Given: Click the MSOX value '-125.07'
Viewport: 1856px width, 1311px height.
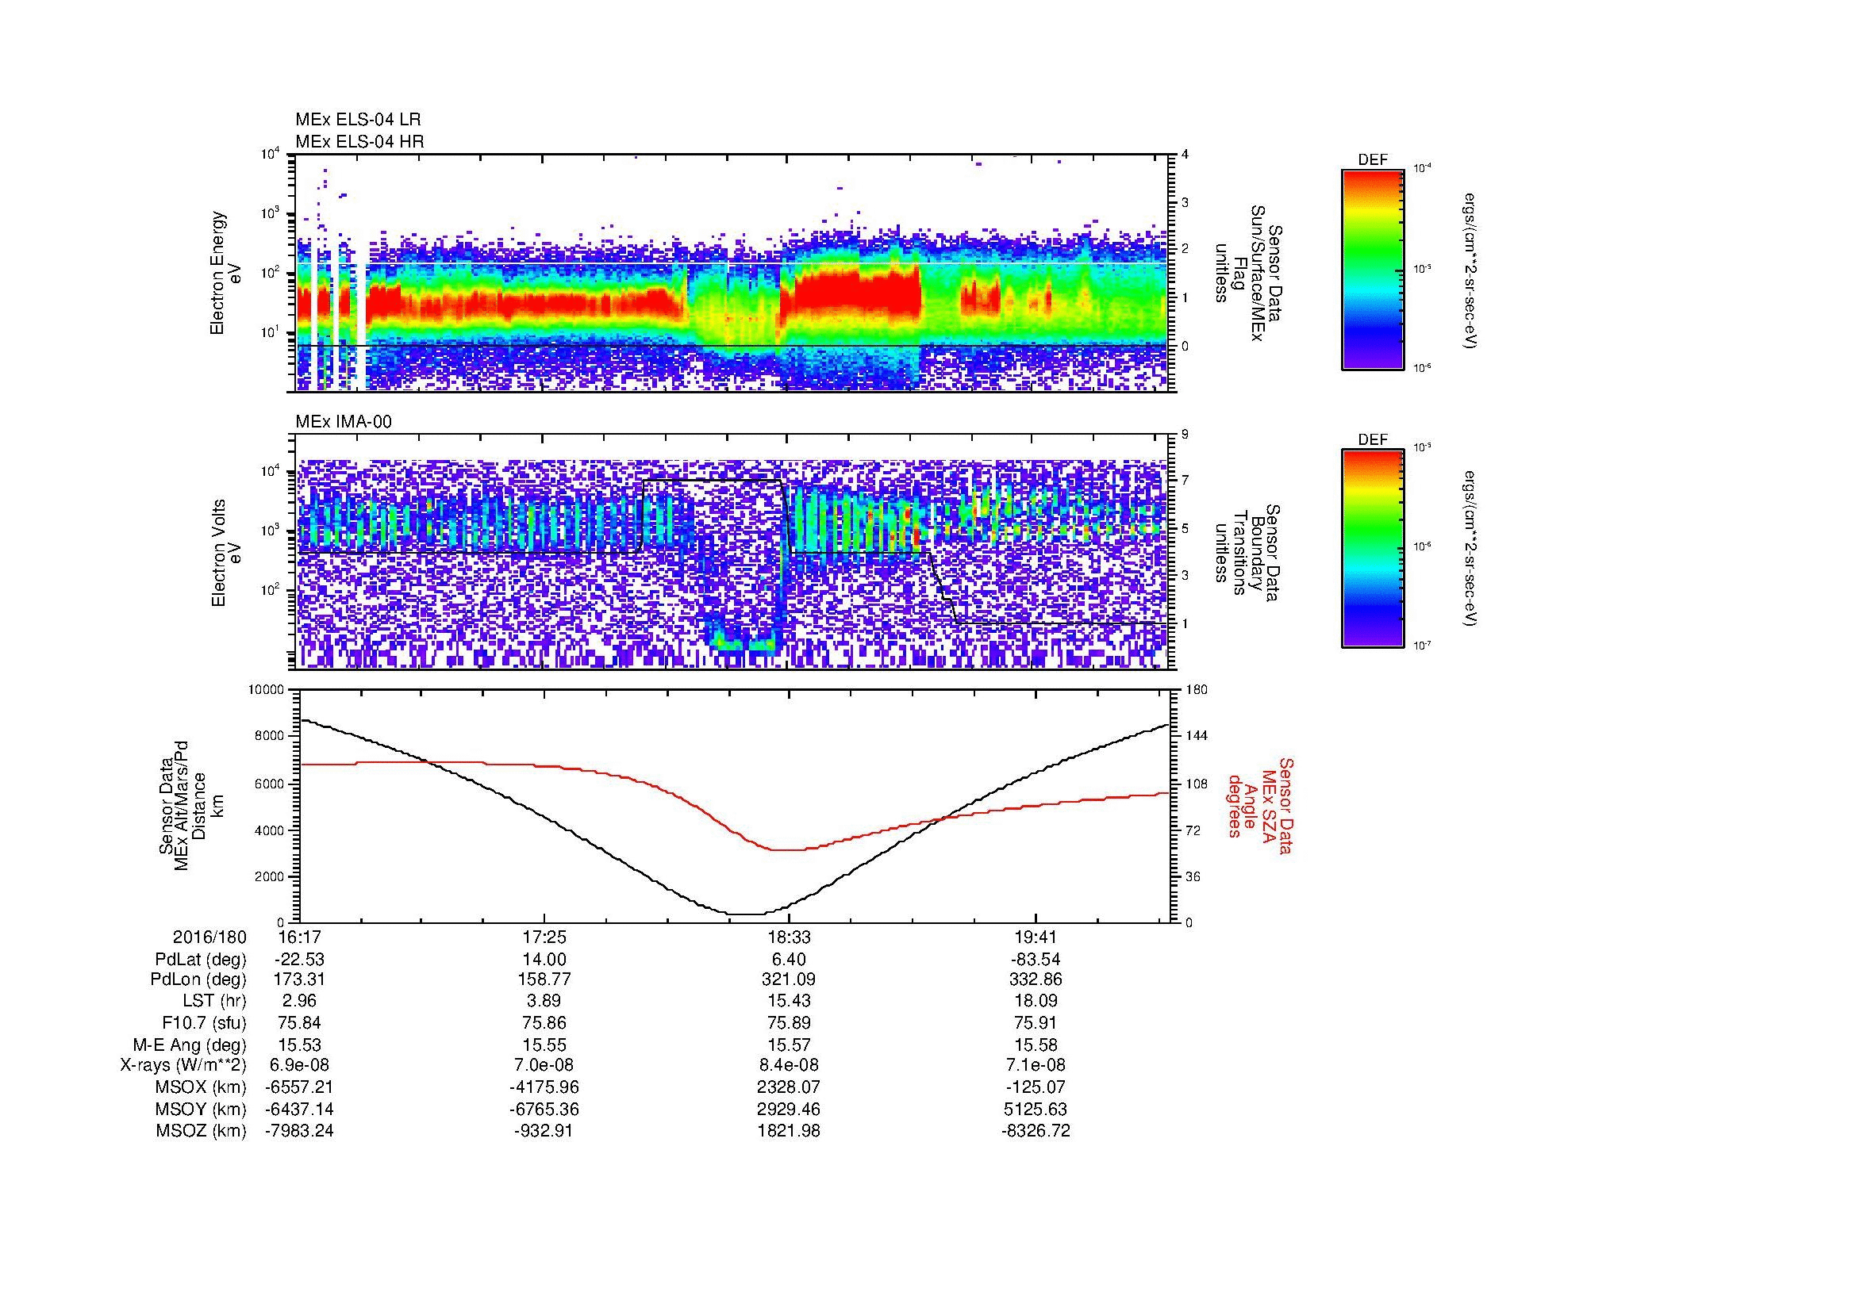Looking at the screenshot, I should 1036,1087.
